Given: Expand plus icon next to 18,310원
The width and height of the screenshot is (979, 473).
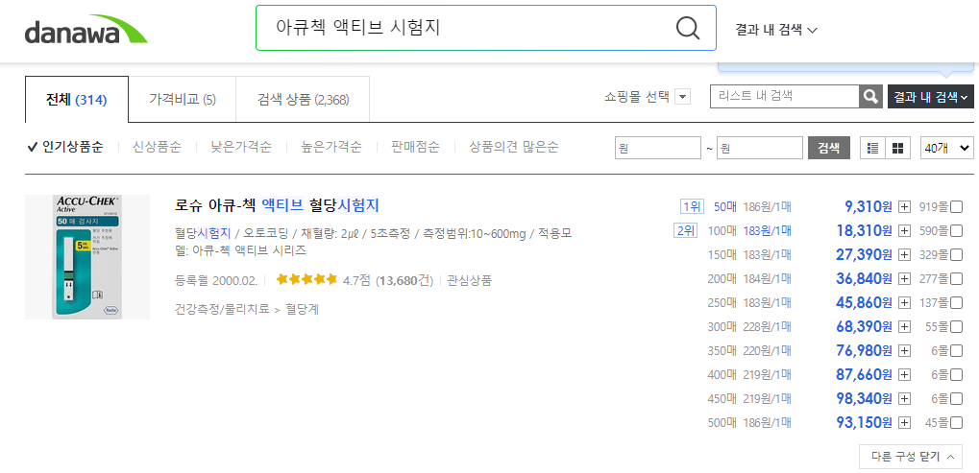Looking at the screenshot, I should click(x=903, y=231).
